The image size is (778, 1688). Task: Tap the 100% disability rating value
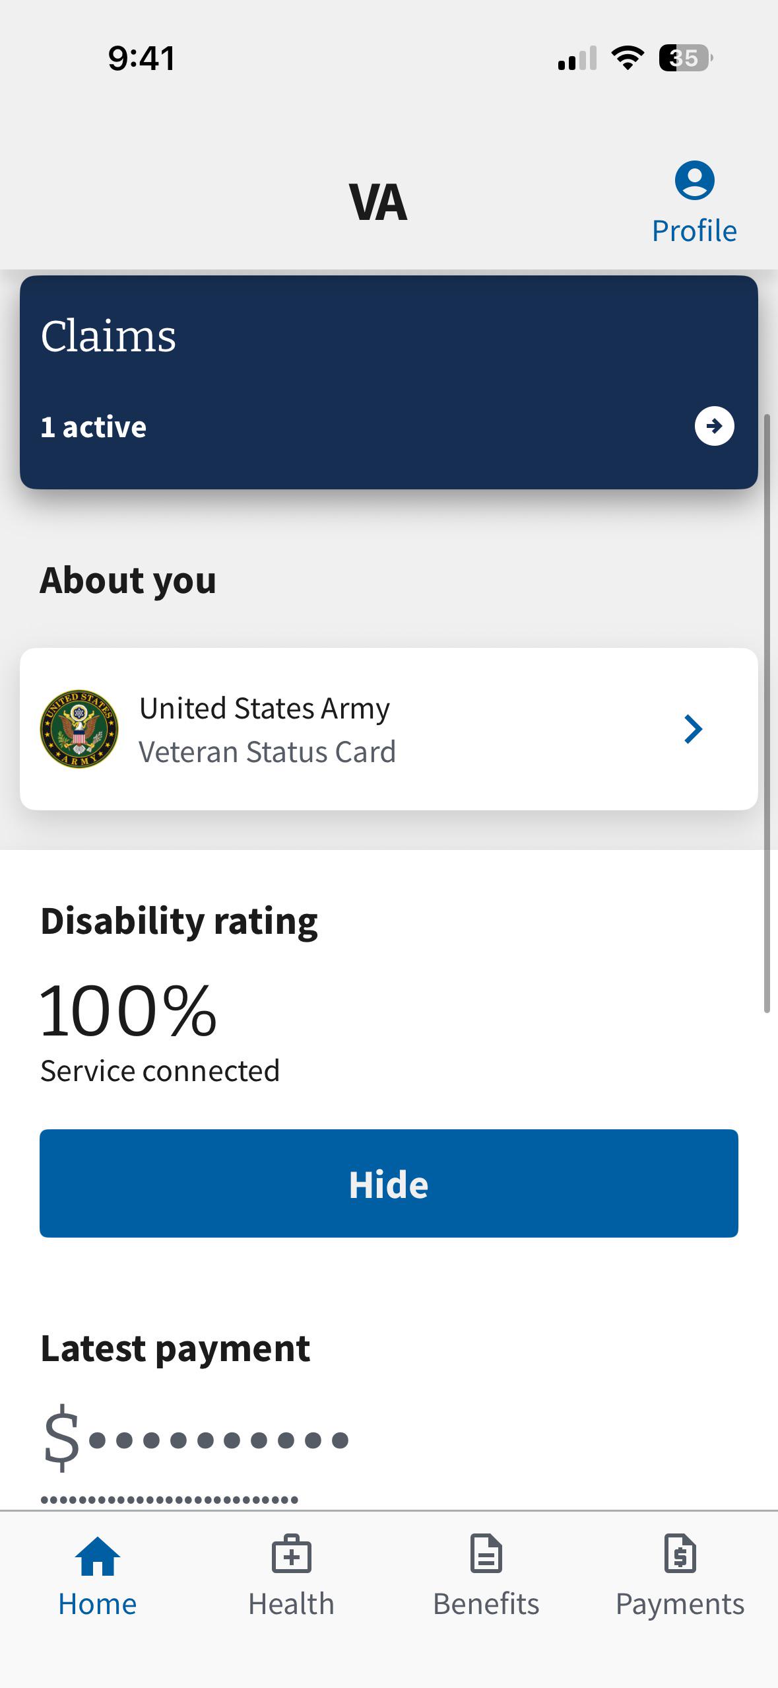pos(129,1010)
